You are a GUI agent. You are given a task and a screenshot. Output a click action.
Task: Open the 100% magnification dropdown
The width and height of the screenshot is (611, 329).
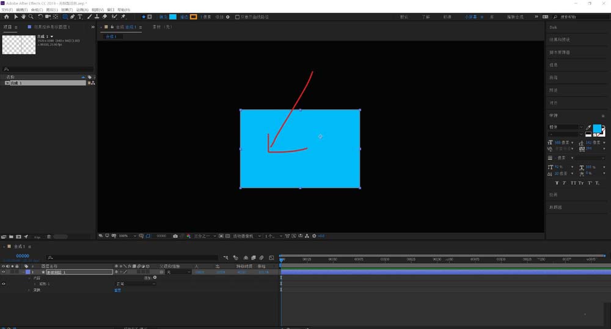pyautogui.click(x=128, y=236)
